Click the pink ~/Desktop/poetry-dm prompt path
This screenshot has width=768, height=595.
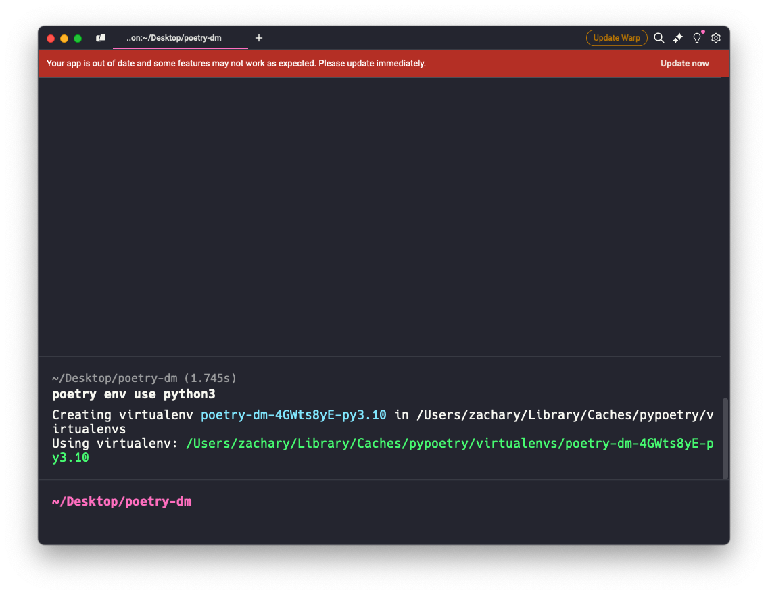point(122,502)
